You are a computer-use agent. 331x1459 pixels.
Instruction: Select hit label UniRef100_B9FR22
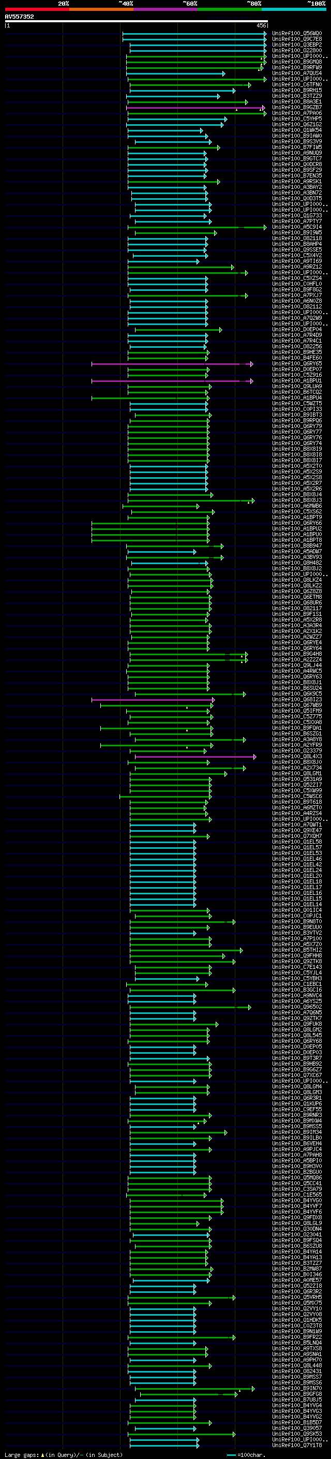[297, 1338]
